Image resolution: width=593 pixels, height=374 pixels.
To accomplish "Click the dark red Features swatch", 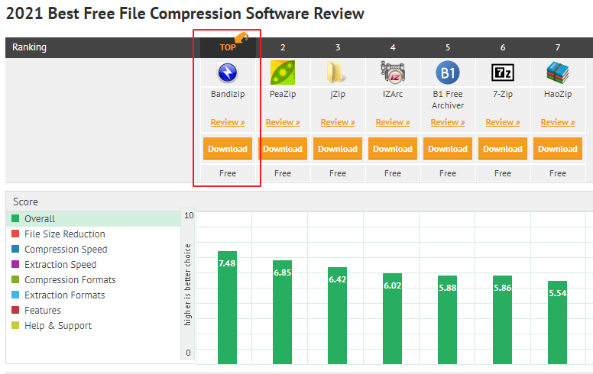I will (x=15, y=310).
